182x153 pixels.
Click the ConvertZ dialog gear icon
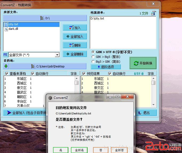(x=50, y=98)
